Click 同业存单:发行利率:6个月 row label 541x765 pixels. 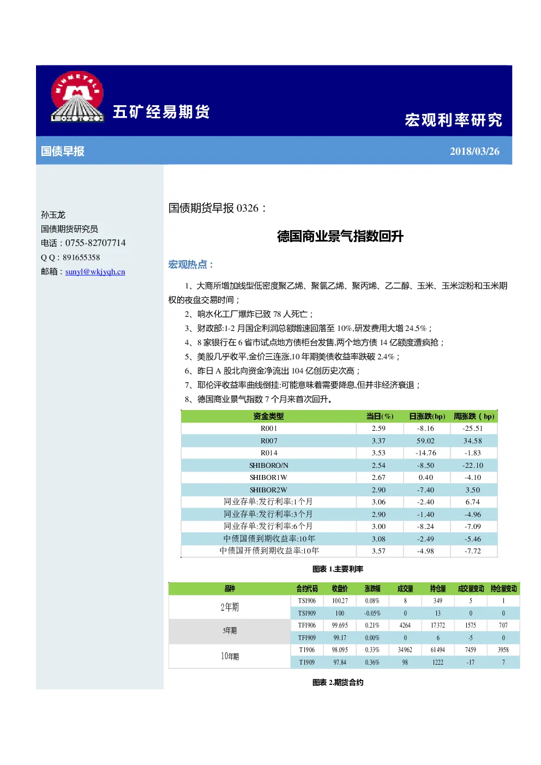[x=268, y=526]
